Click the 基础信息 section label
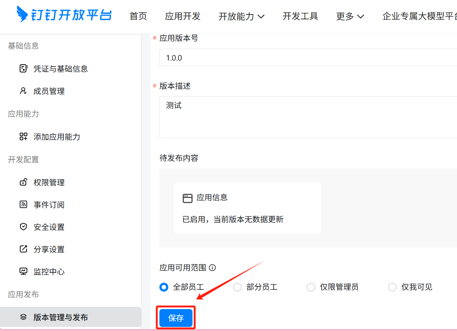The height and width of the screenshot is (331, 457). [23, 46]
